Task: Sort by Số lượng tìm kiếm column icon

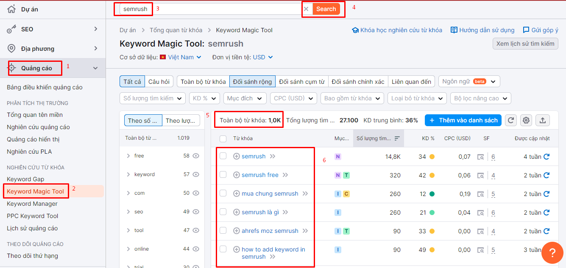Action: click(397, 138)
